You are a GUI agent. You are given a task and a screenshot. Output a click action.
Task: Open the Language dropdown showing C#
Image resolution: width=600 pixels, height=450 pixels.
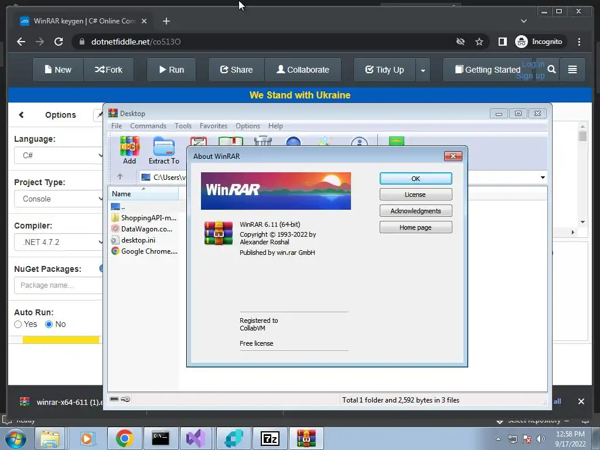pos(59,155)
